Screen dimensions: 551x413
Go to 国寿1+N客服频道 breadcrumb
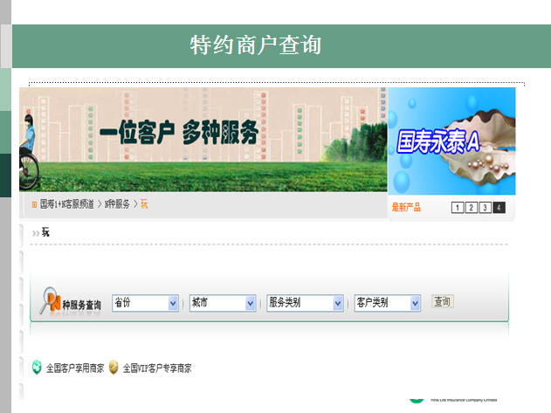click(66, 204)
